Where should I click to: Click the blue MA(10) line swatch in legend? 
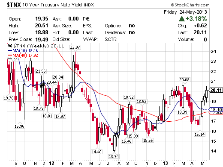[10, 51]
